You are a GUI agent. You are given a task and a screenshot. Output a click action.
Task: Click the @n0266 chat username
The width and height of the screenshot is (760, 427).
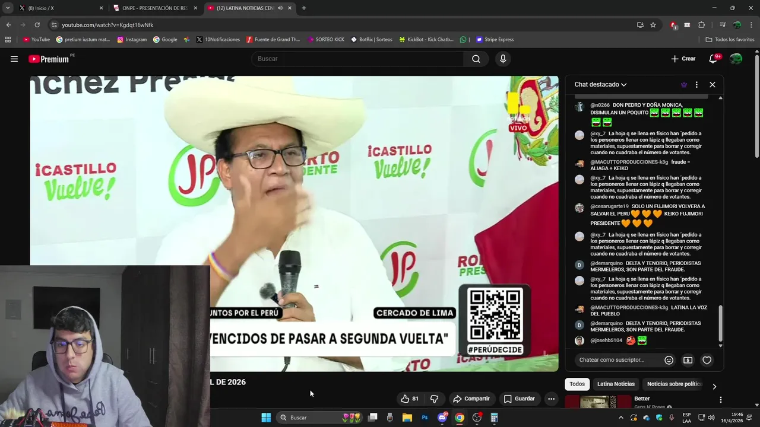[x=600, y=105]
